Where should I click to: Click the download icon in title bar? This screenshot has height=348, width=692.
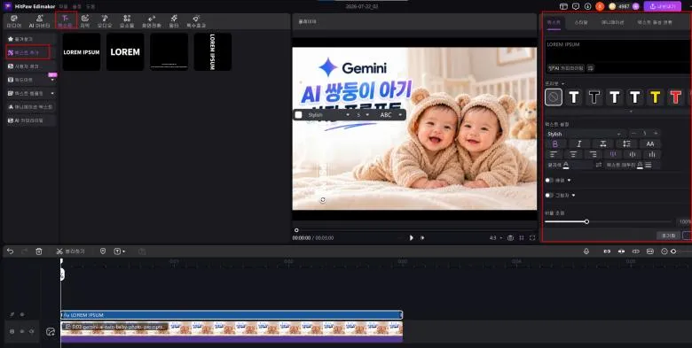[587, 6]
